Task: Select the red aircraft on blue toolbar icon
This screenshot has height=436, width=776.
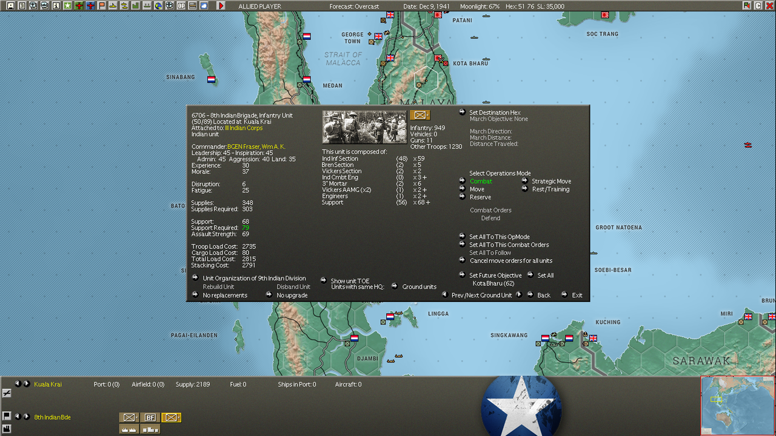Action: 90,5
